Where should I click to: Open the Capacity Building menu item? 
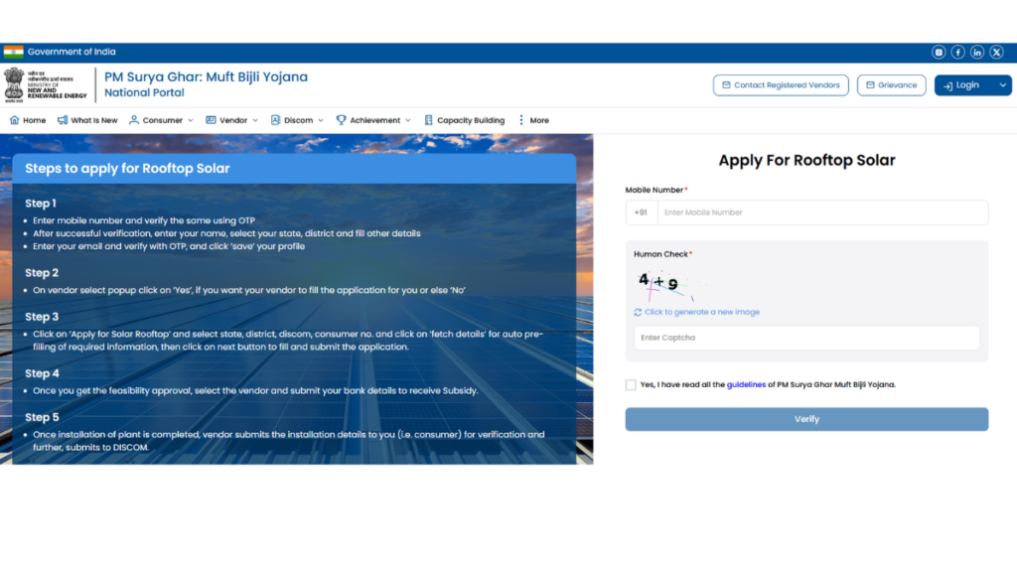coord(464,120)
